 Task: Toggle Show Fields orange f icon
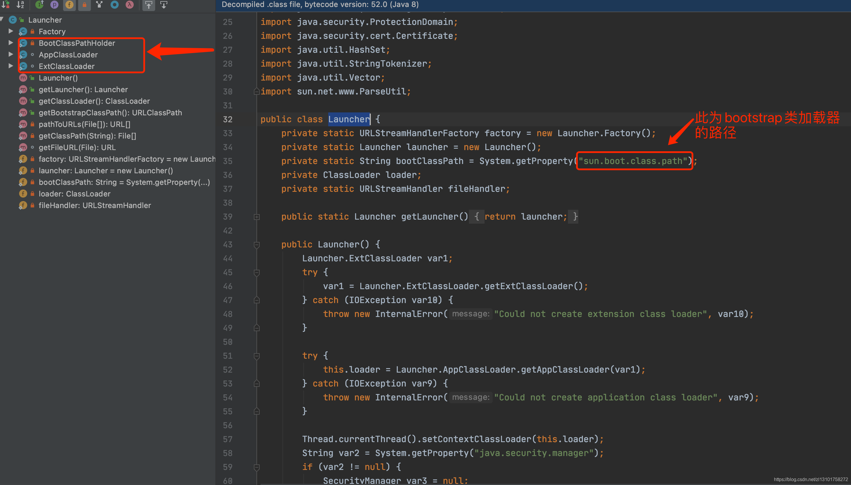click(x=69, y=5)
